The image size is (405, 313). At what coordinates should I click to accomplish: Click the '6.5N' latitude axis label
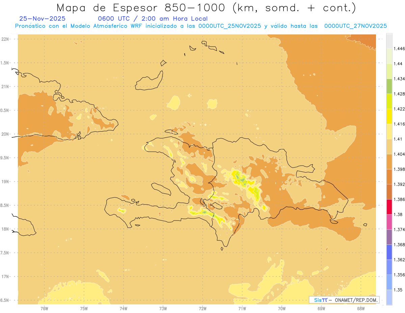[5, 301]
